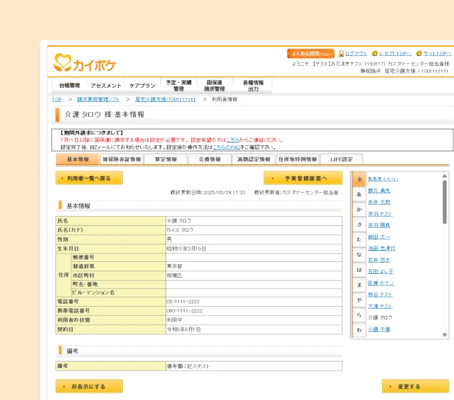The height and width of the screenshot is (400, 454).
Task: Filter the user list by た
Action: coord(359,239)
